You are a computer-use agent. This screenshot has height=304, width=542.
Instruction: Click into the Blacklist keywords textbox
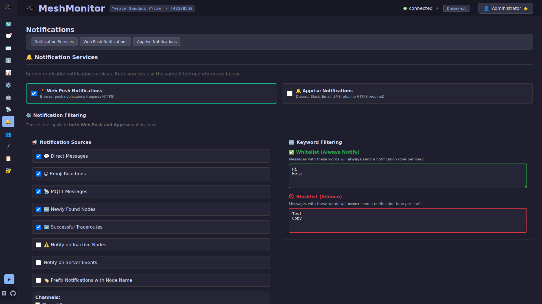pos(407,220)
